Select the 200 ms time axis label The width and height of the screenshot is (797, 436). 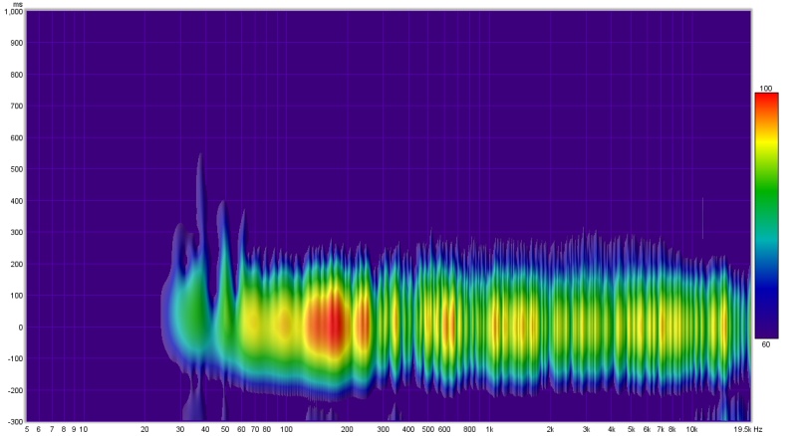point(17,264)
